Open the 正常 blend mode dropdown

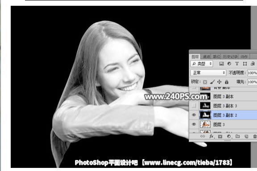tap(208, 73)
